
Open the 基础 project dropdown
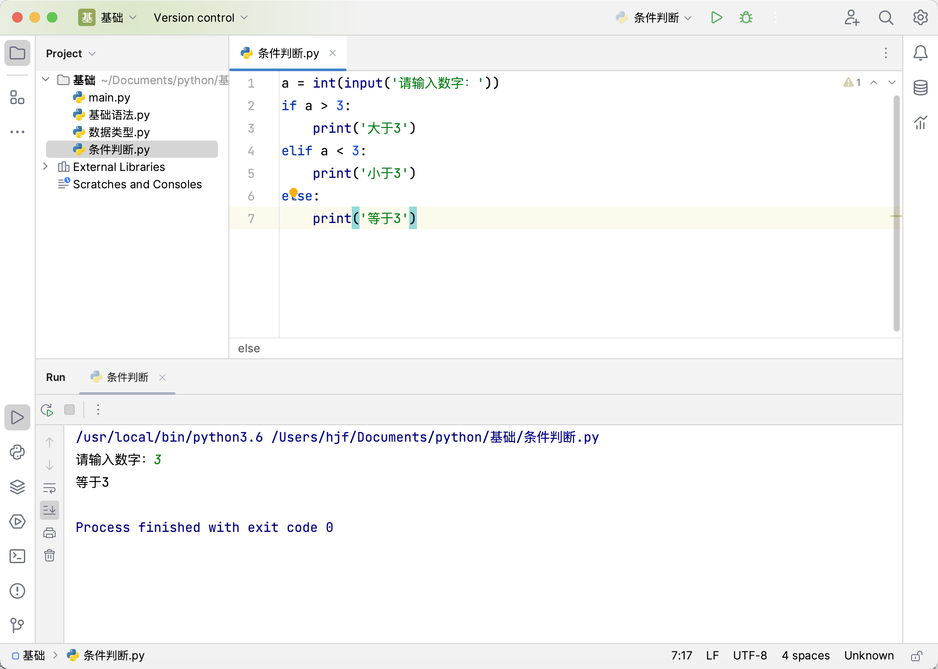click(108, 18)
